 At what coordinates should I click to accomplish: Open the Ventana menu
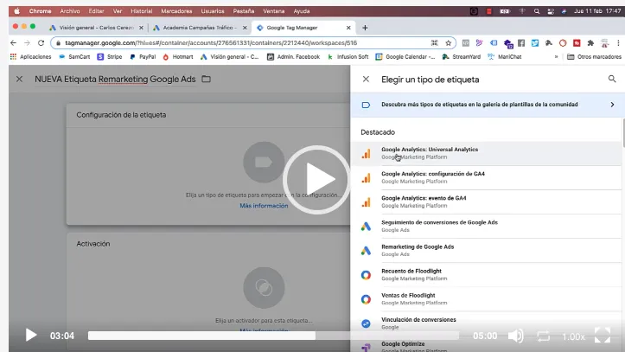point(274,11)
